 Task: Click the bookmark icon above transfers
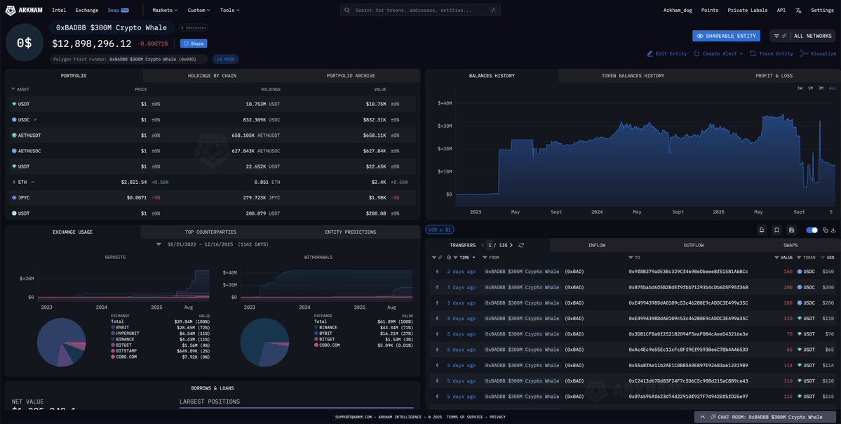[x=776, y=230]
